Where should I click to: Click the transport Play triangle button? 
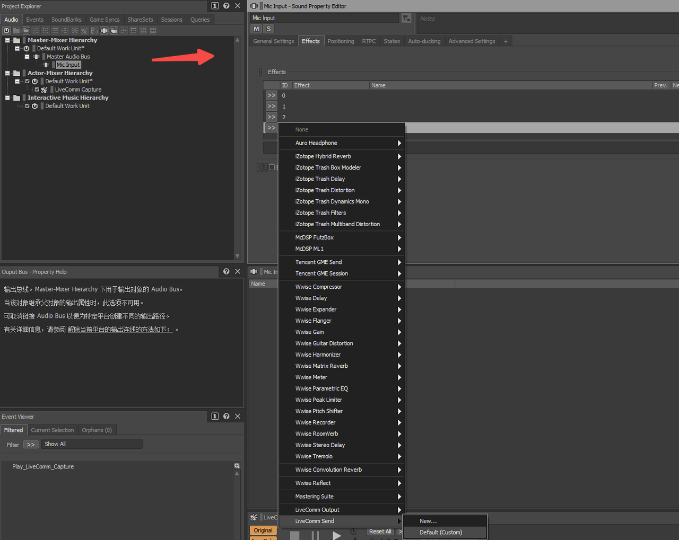coord(336,535)
